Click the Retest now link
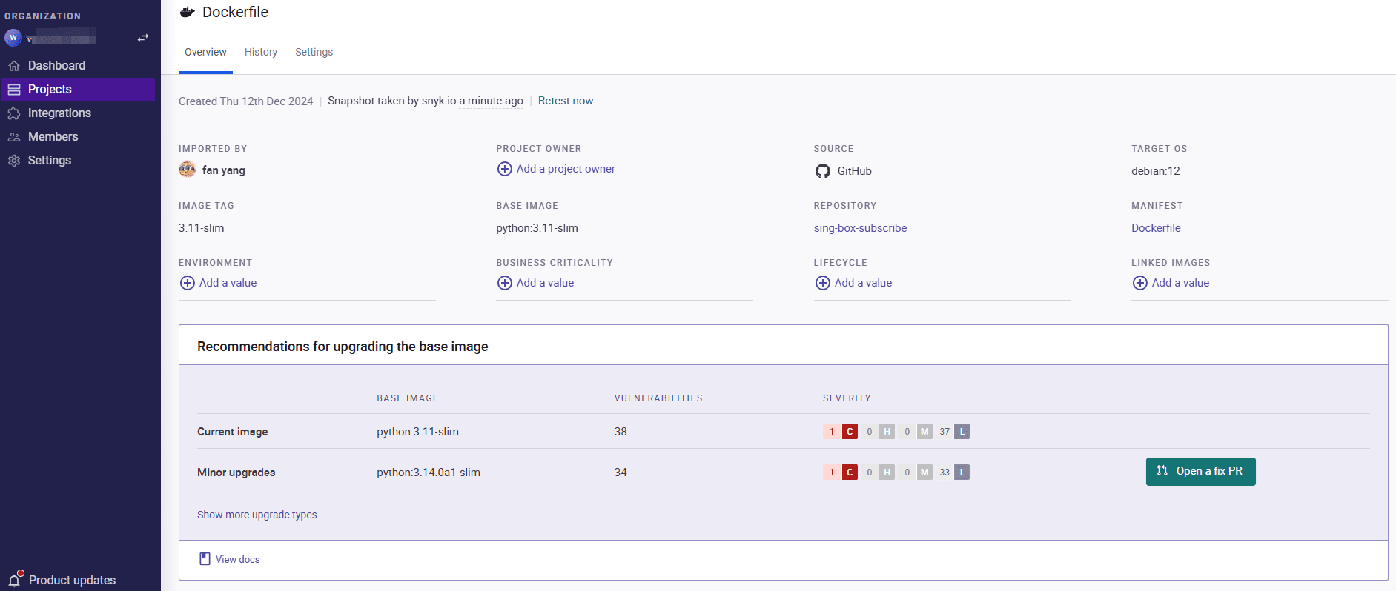Viewport: 1396px width, 591px height. coord(566,101)
